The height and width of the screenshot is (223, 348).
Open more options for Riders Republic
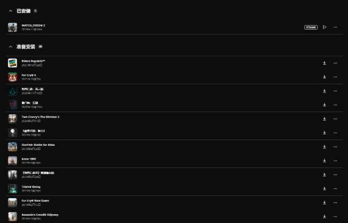coord(335,63)
